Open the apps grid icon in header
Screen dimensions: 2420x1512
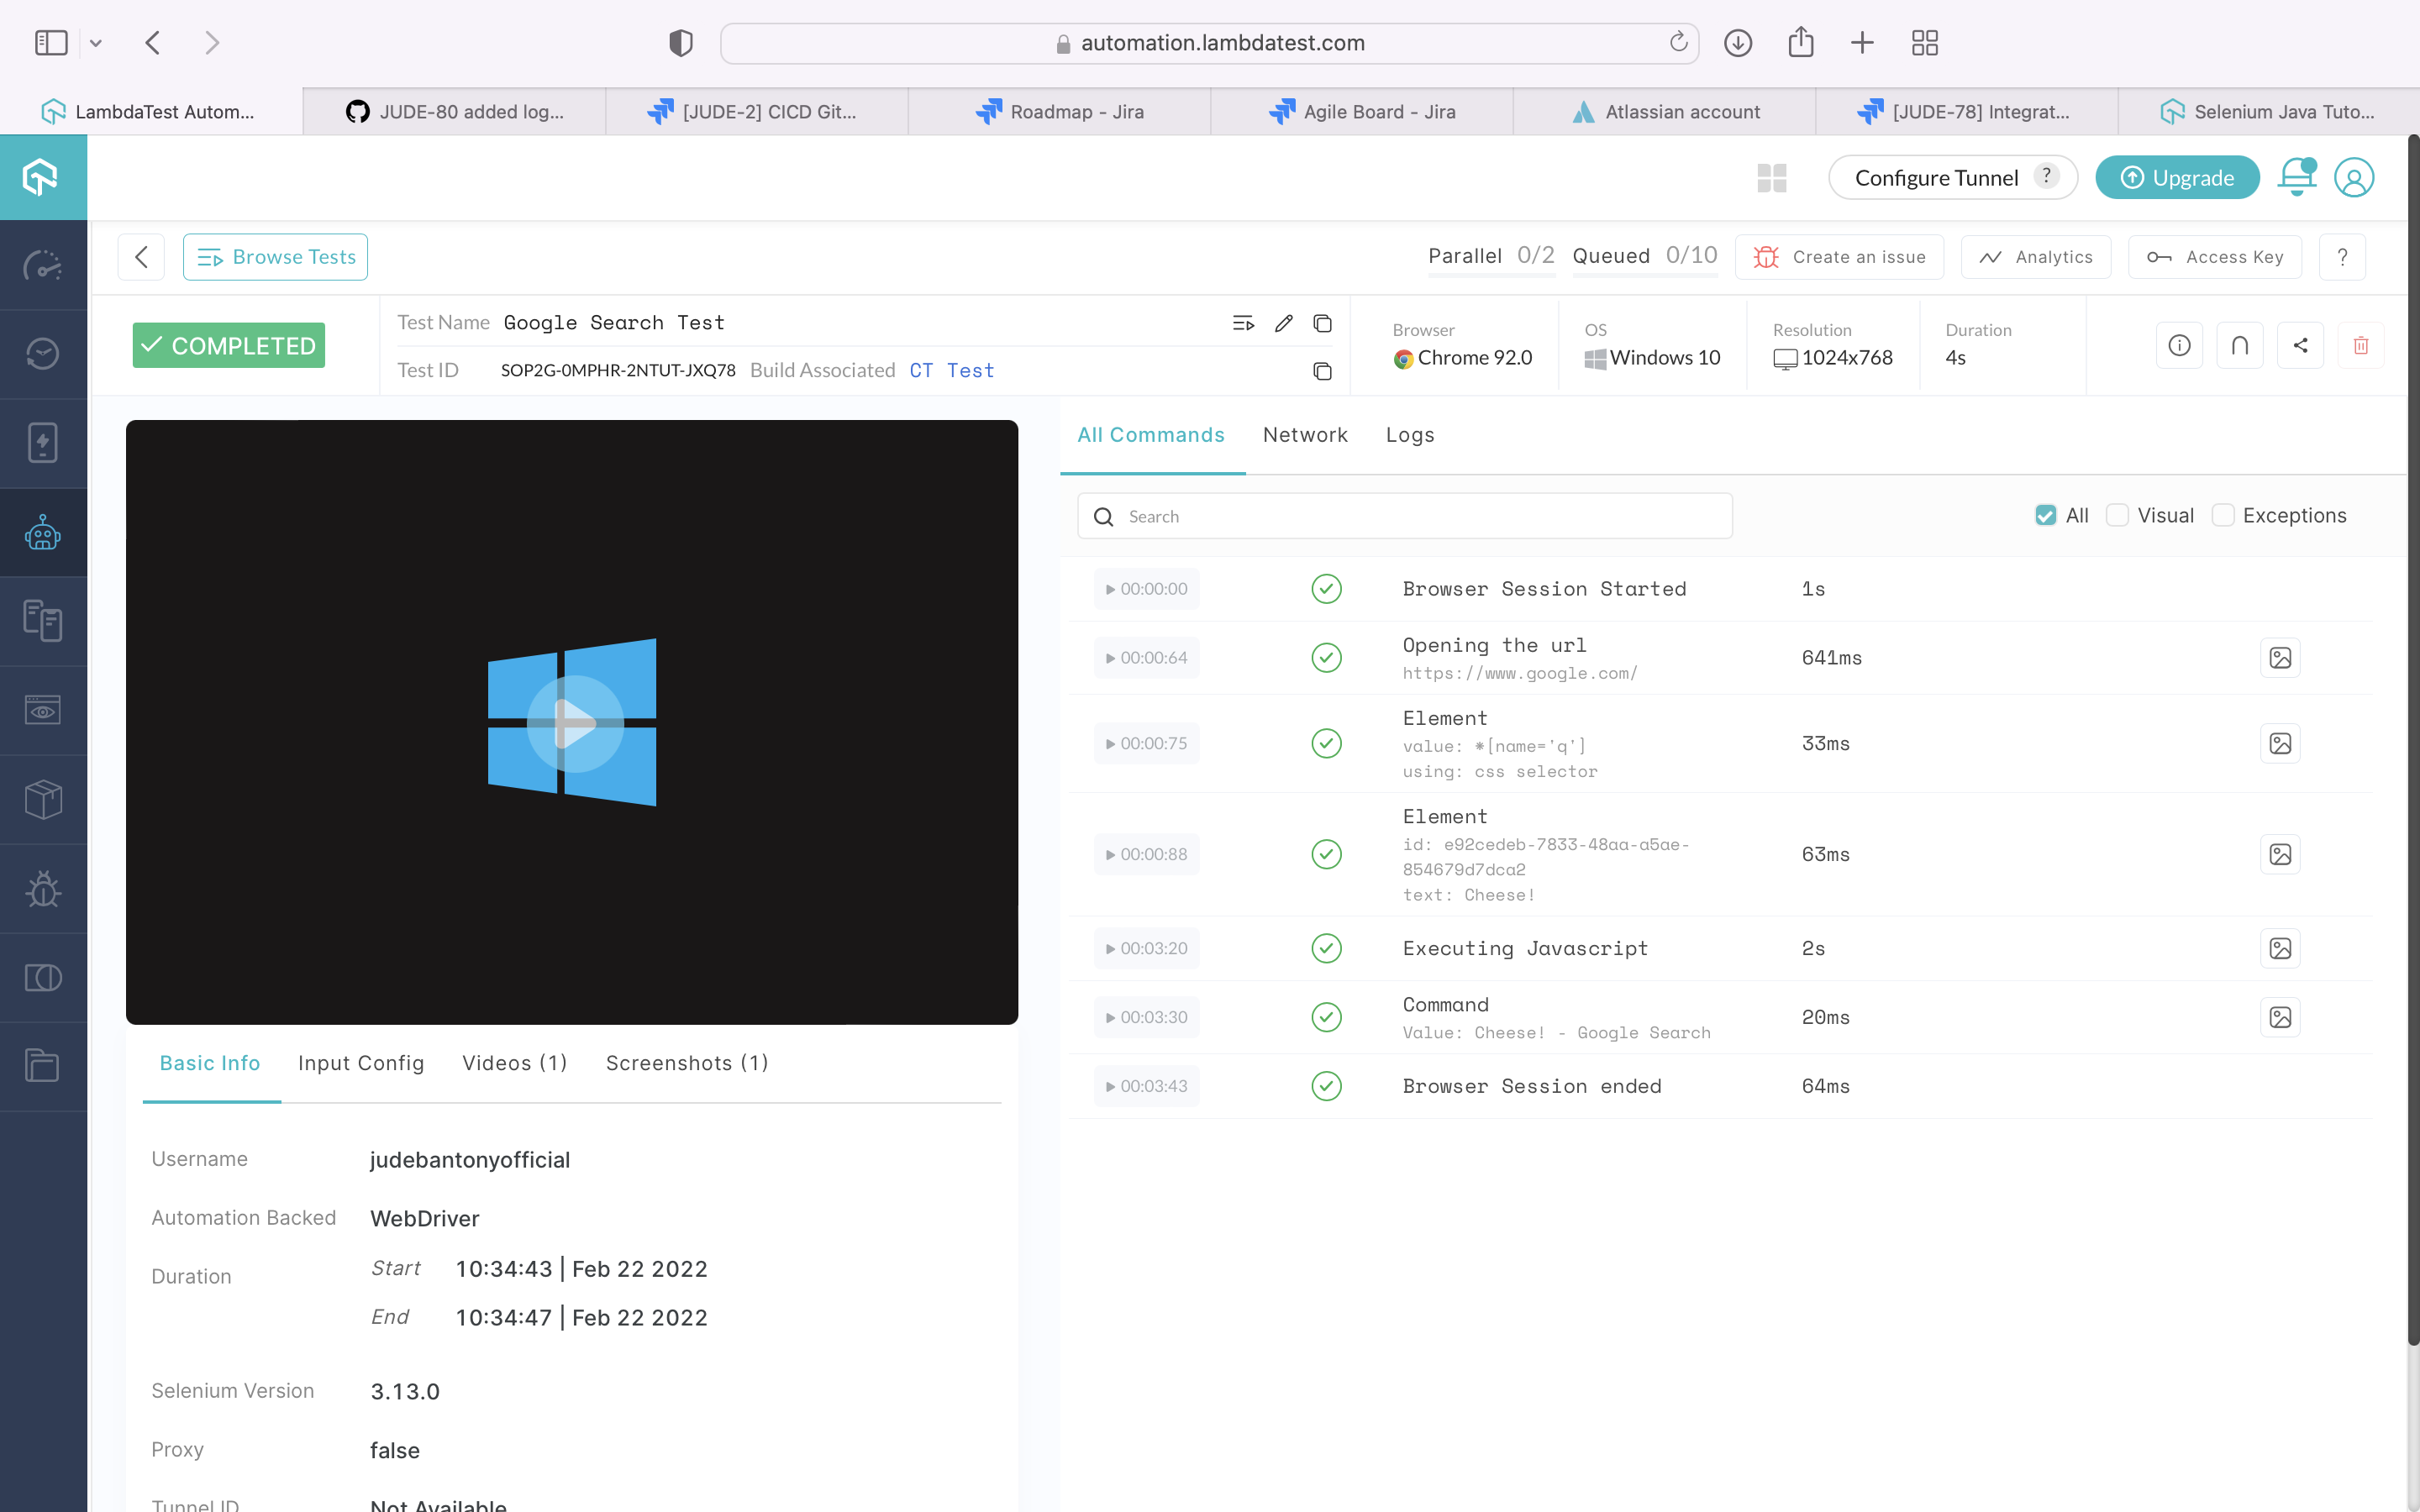click(x=1772, y=178)
